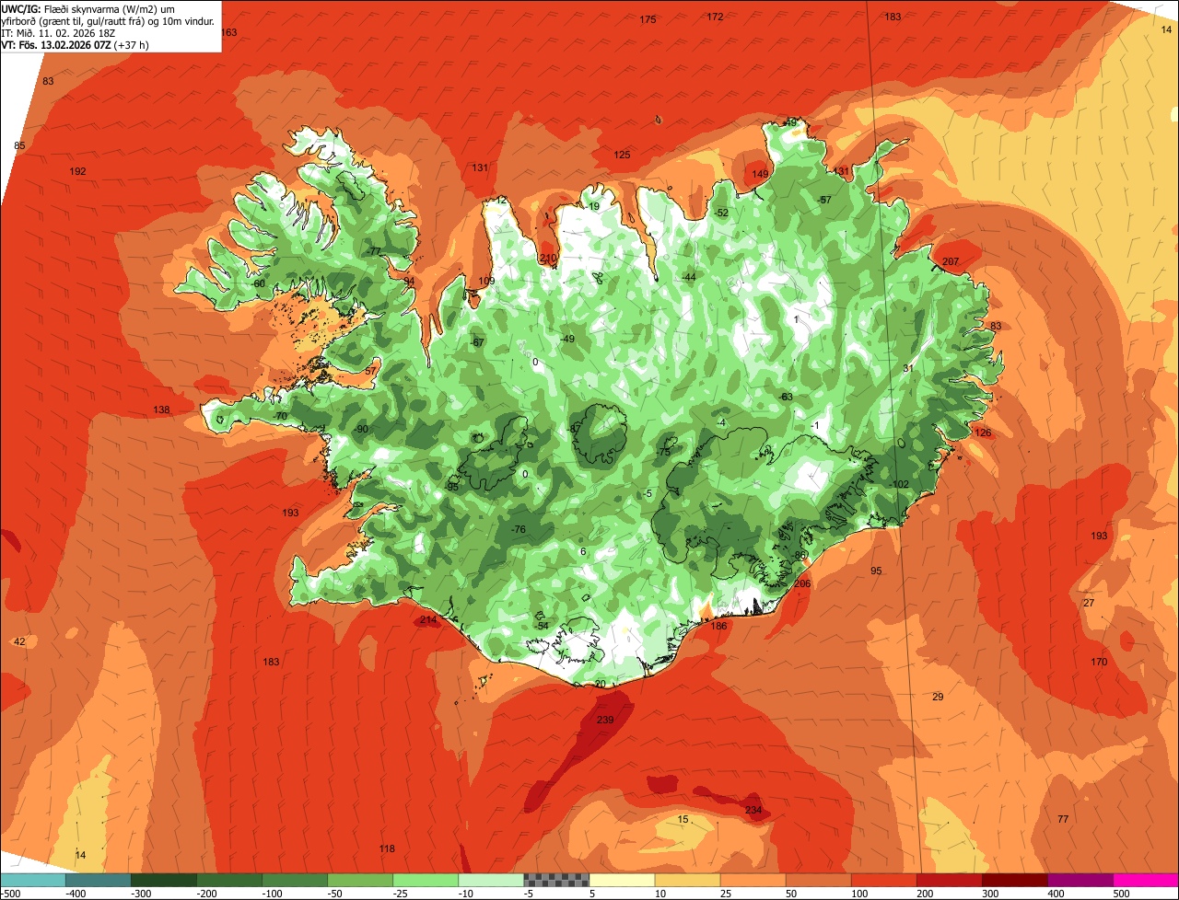Click the flux value 138 west of Iceland
The width and height of the screenshot is (1179, 900).
pyautogui.click(x=161, y=410)
